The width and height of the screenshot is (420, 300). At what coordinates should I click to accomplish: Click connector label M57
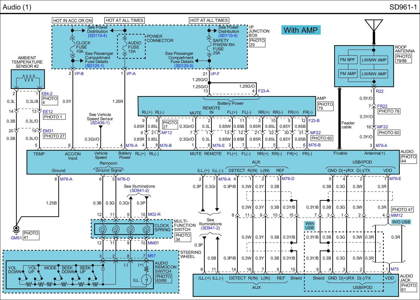click(151, 256)
